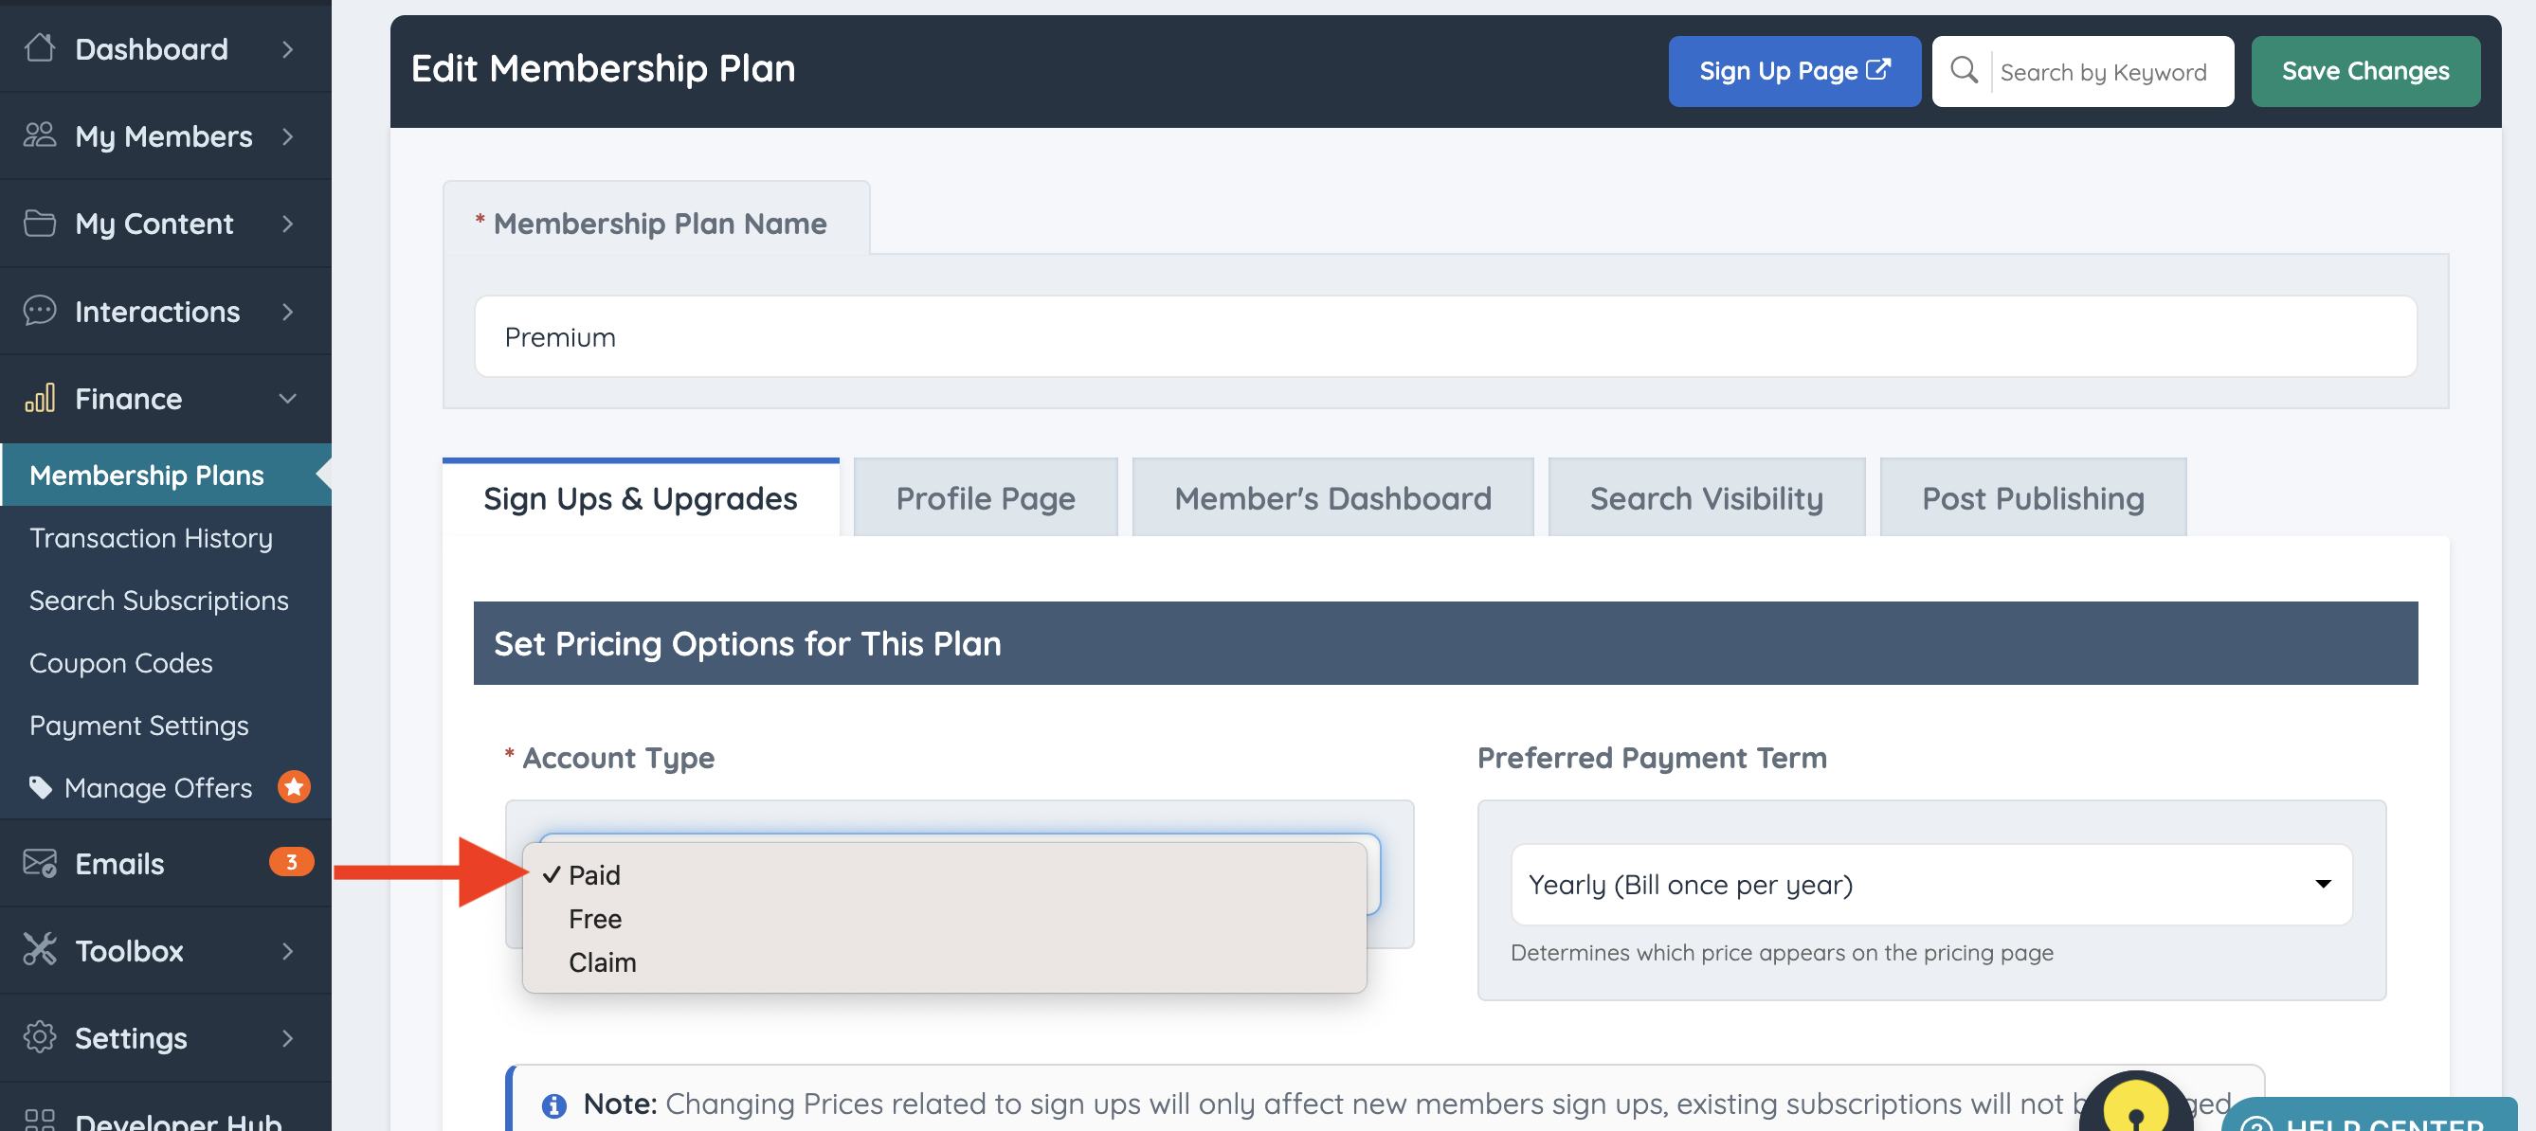Click the Save Changes button
This screenshot has height=1131, width=2536.
[x=2364, y=71]
